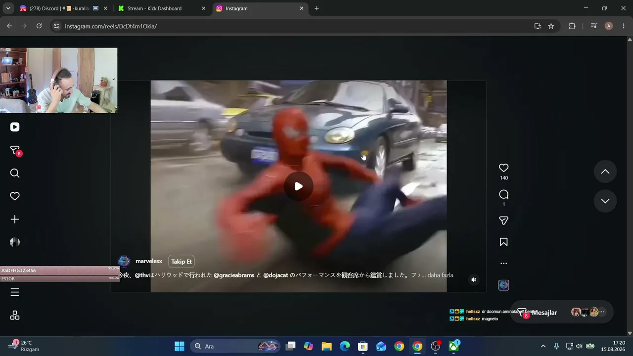633x356 pixels.
Task: Open the Chrome profile avatar A
Action: [609, 26]
